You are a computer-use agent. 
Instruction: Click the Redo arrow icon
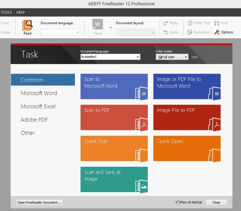tap(166, 23)
